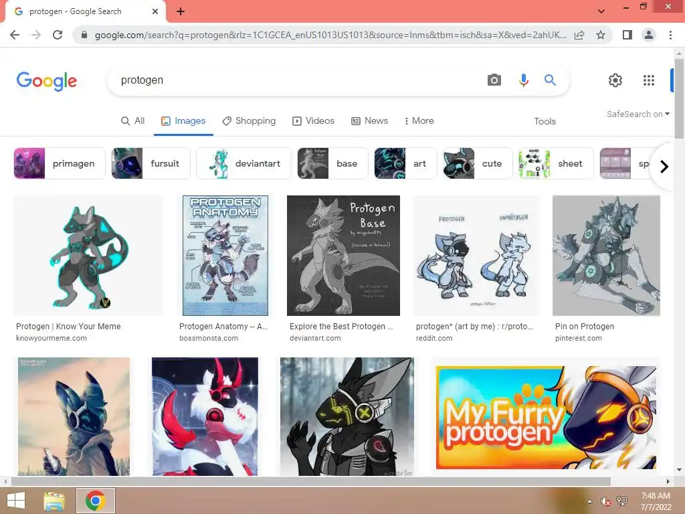This screenshot has height=514, width=685.
Task: Open the taskbar clock showing 7:48 AM
Action: click(656, 501)
